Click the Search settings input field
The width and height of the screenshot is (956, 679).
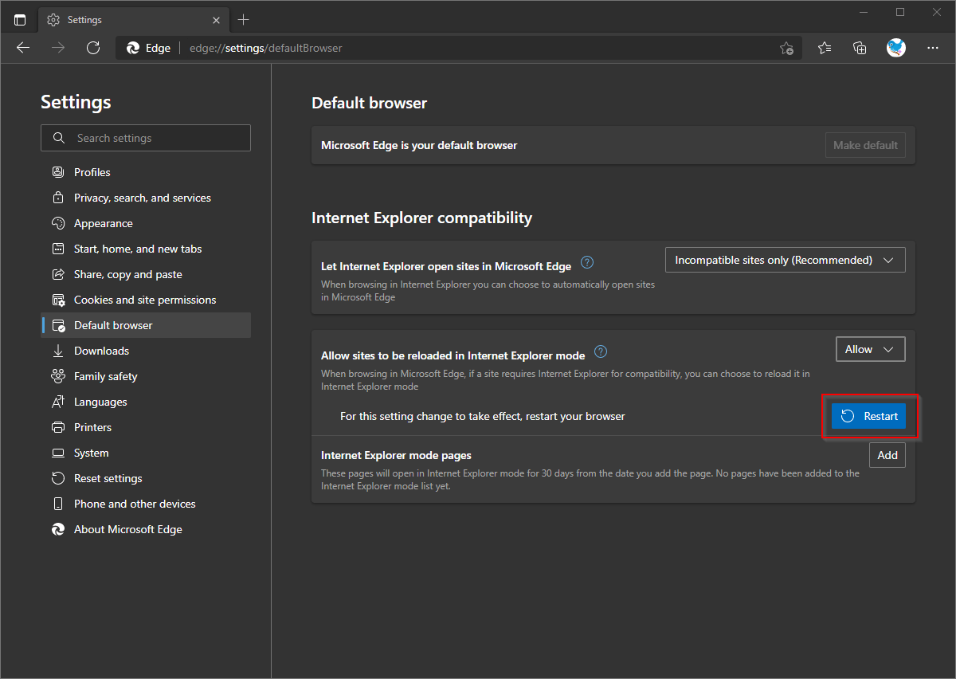pyautogui.click(x=146, y=137)
